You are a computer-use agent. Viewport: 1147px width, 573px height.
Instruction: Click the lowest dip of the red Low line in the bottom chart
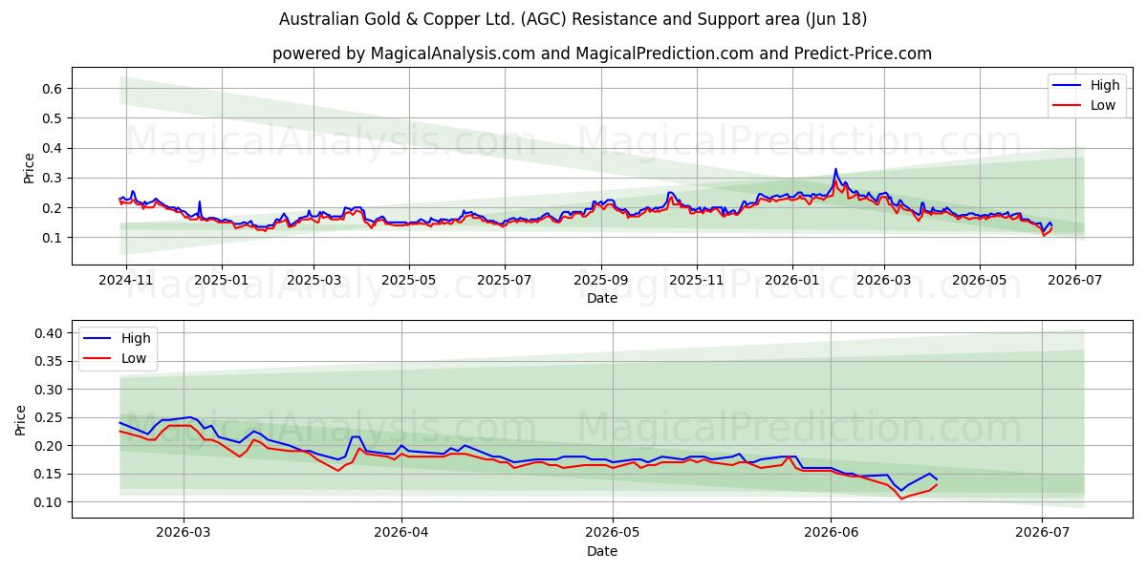tap(900, 499)
